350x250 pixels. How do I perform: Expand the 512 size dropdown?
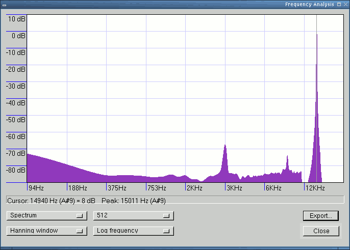pos(133,215)
